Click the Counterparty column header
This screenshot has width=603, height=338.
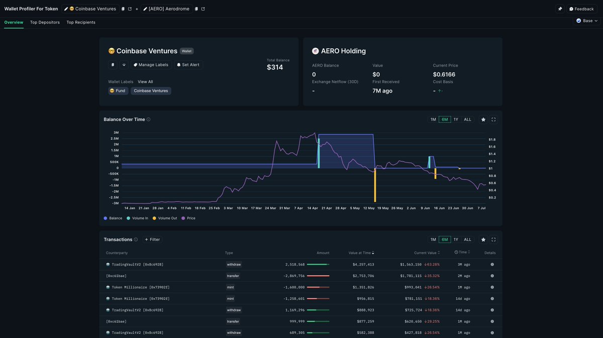[x=117, y=253]
